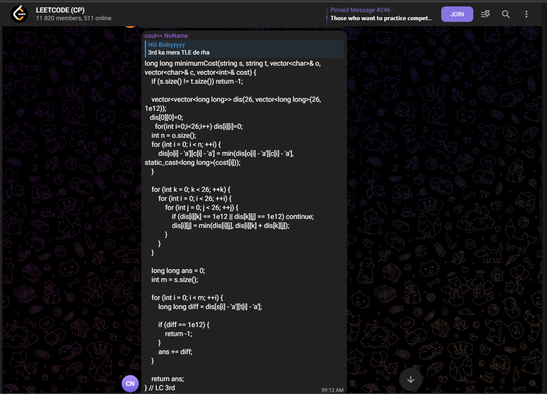Jump to latest with down-arrow button
The height and width of the screenshot is (394, 547).
click(411, 379)
